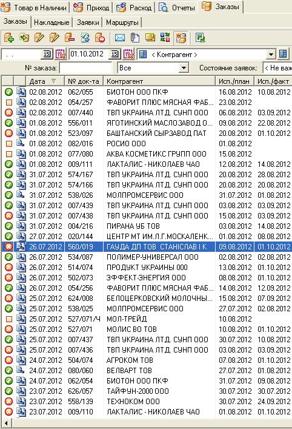The width and height of the screenshot is (292, 429).
Task: Click the block order icon with red stop sign
Action: (100, 38)
